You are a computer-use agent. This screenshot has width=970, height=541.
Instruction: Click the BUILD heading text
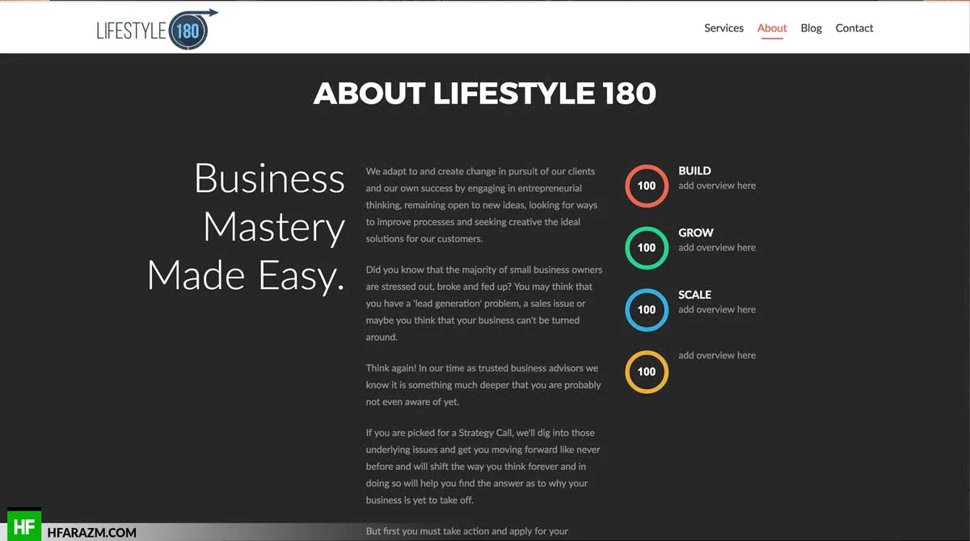[x=694, y=171]
